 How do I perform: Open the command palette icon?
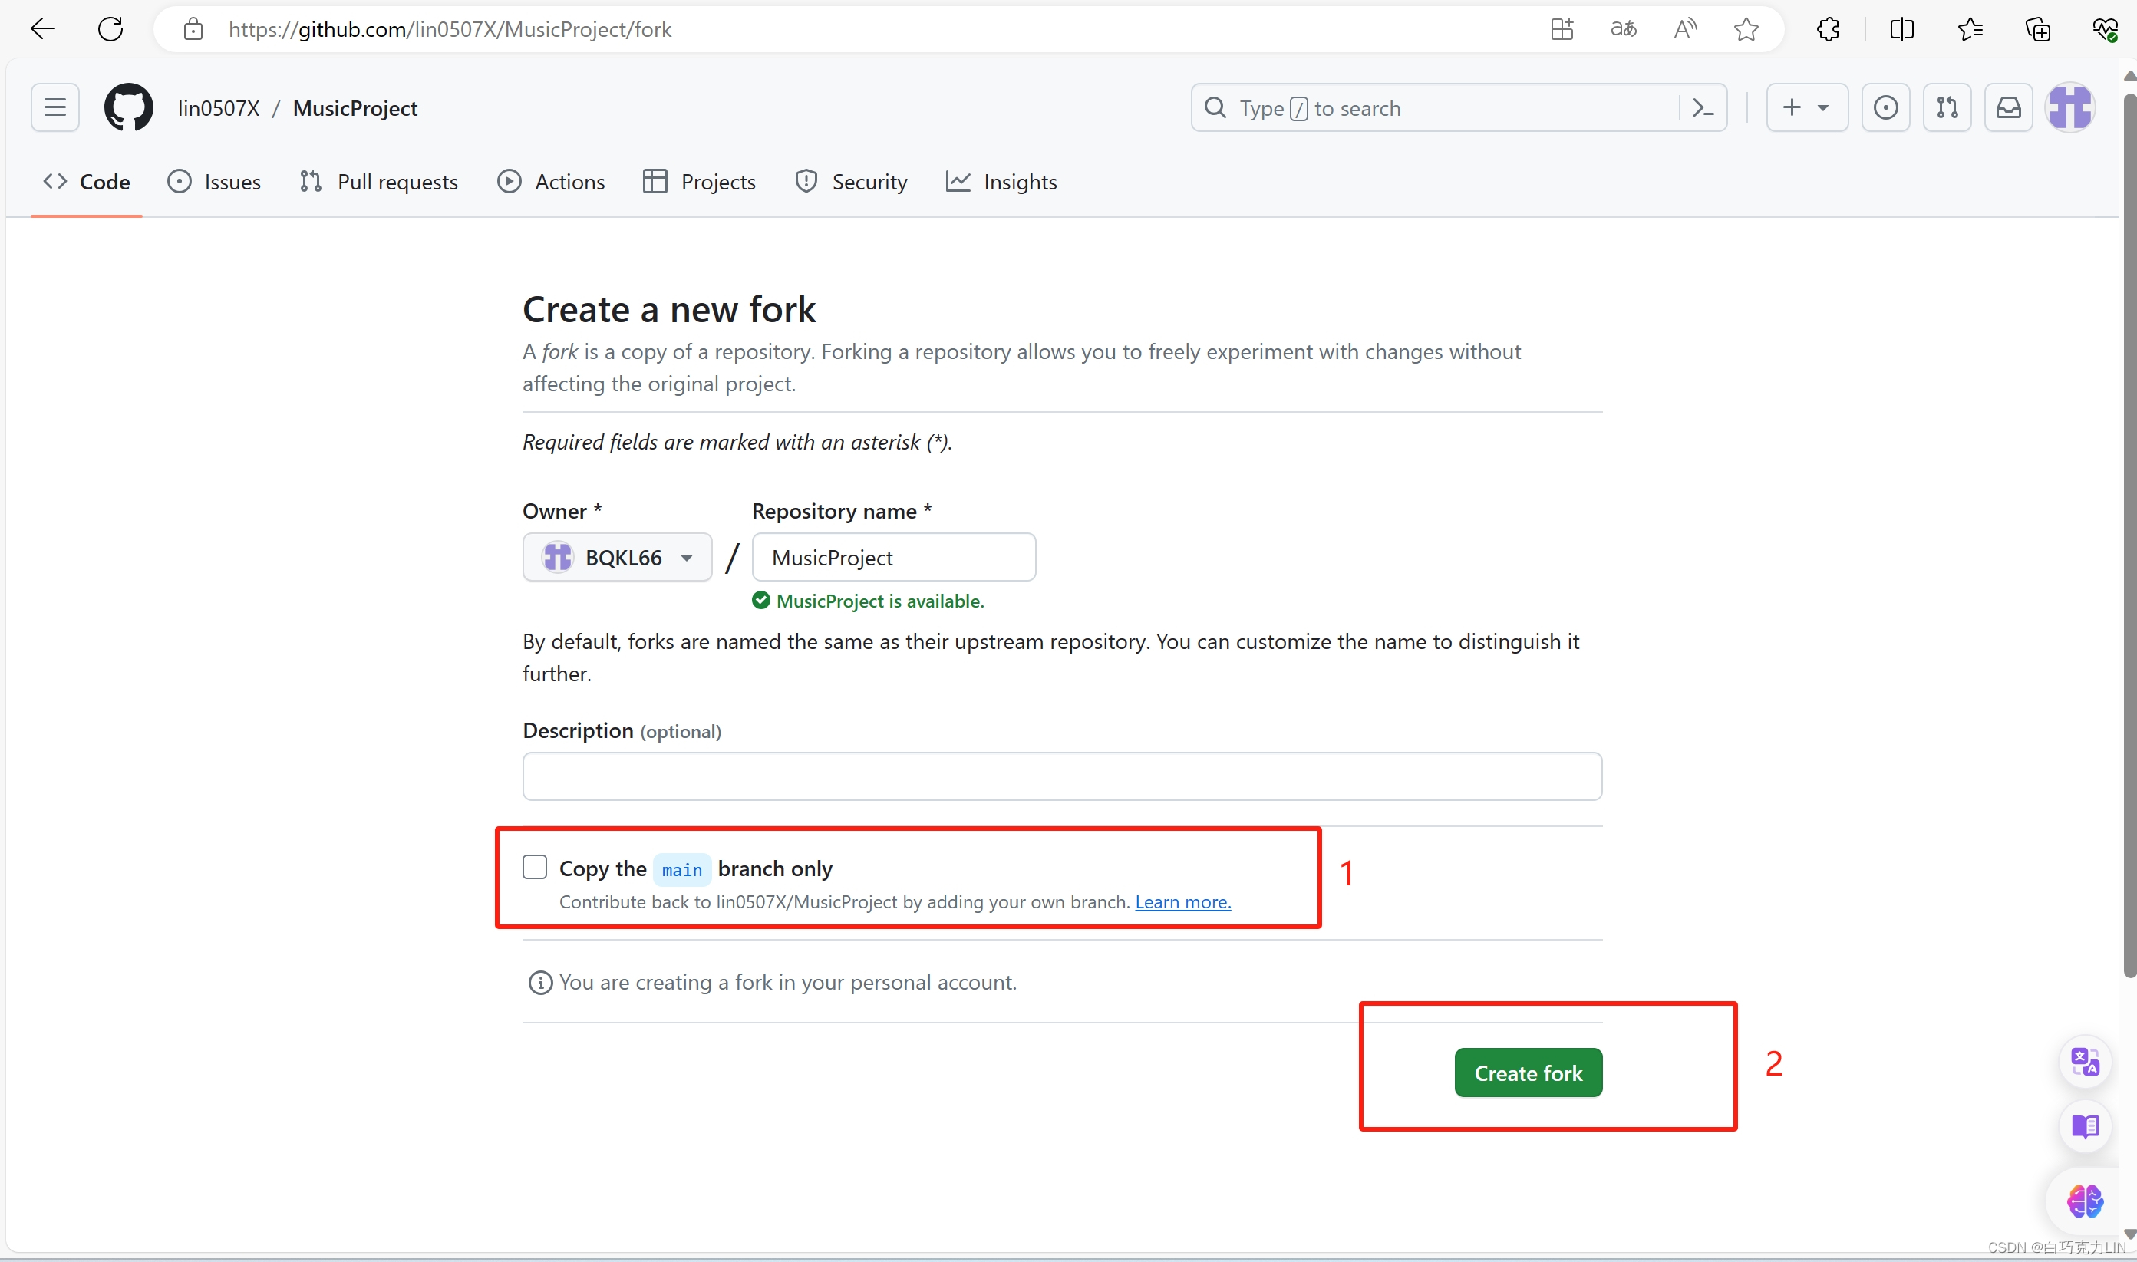tap(1703, 107)
